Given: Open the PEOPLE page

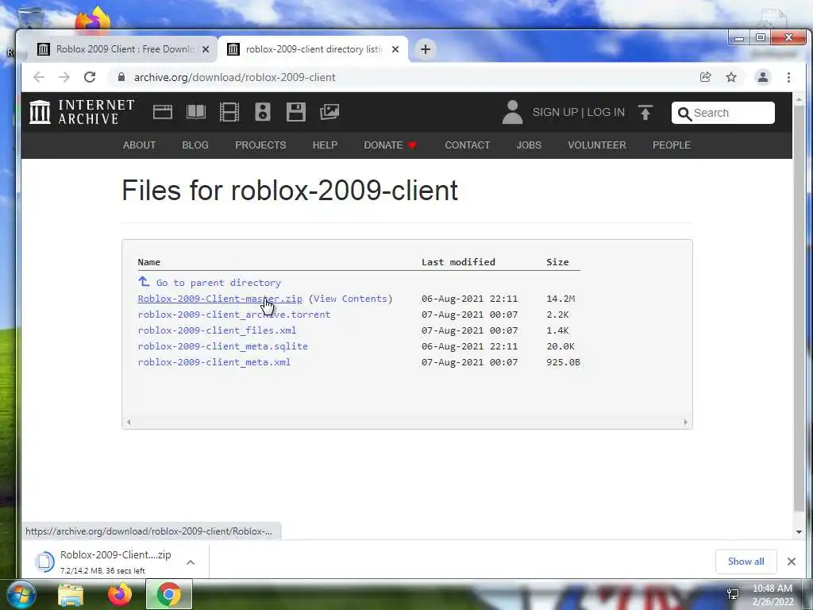Looking at the screenshot, I should (x=672, y=145).
